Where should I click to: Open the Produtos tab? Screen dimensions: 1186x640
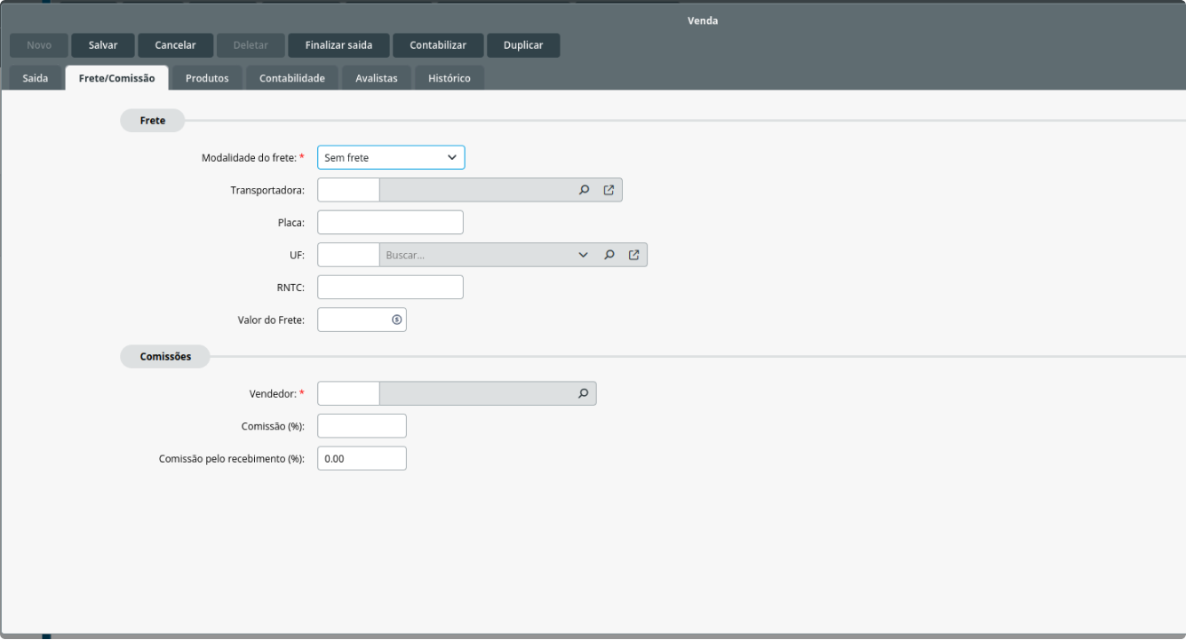click(x=207, y=78)
